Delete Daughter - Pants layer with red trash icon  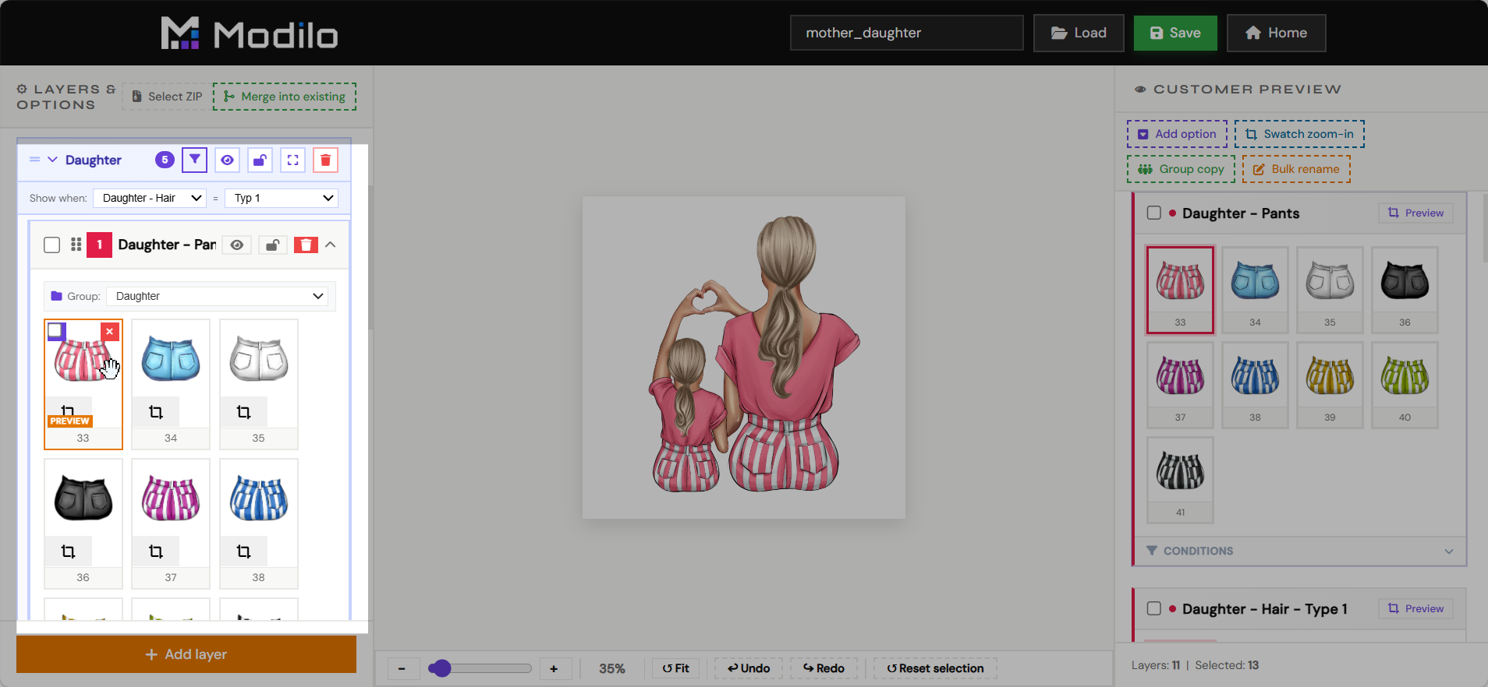coord(306,245)
